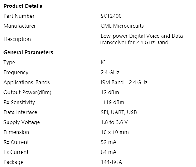Select the SCT2400 part number value
The image size is (196, 167).
(x=111, y=16)
